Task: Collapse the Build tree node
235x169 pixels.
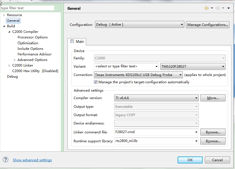Action: point(4,26)
